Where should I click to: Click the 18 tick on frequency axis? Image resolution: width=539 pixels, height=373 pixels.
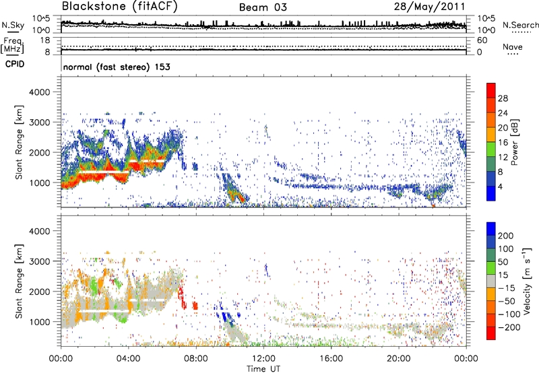(45, 40)
